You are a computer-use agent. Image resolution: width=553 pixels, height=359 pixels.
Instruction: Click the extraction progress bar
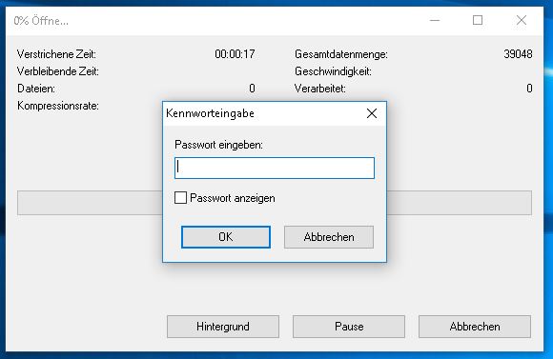pos(275,203)
